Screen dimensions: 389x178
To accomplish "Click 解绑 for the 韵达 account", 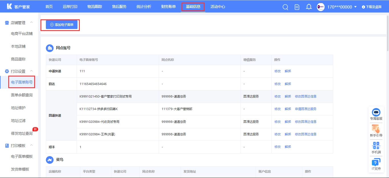I will 288,84.
